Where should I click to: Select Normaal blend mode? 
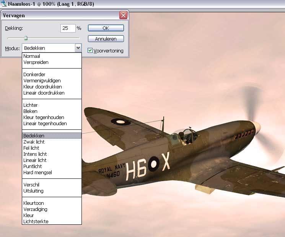point(52,56)
